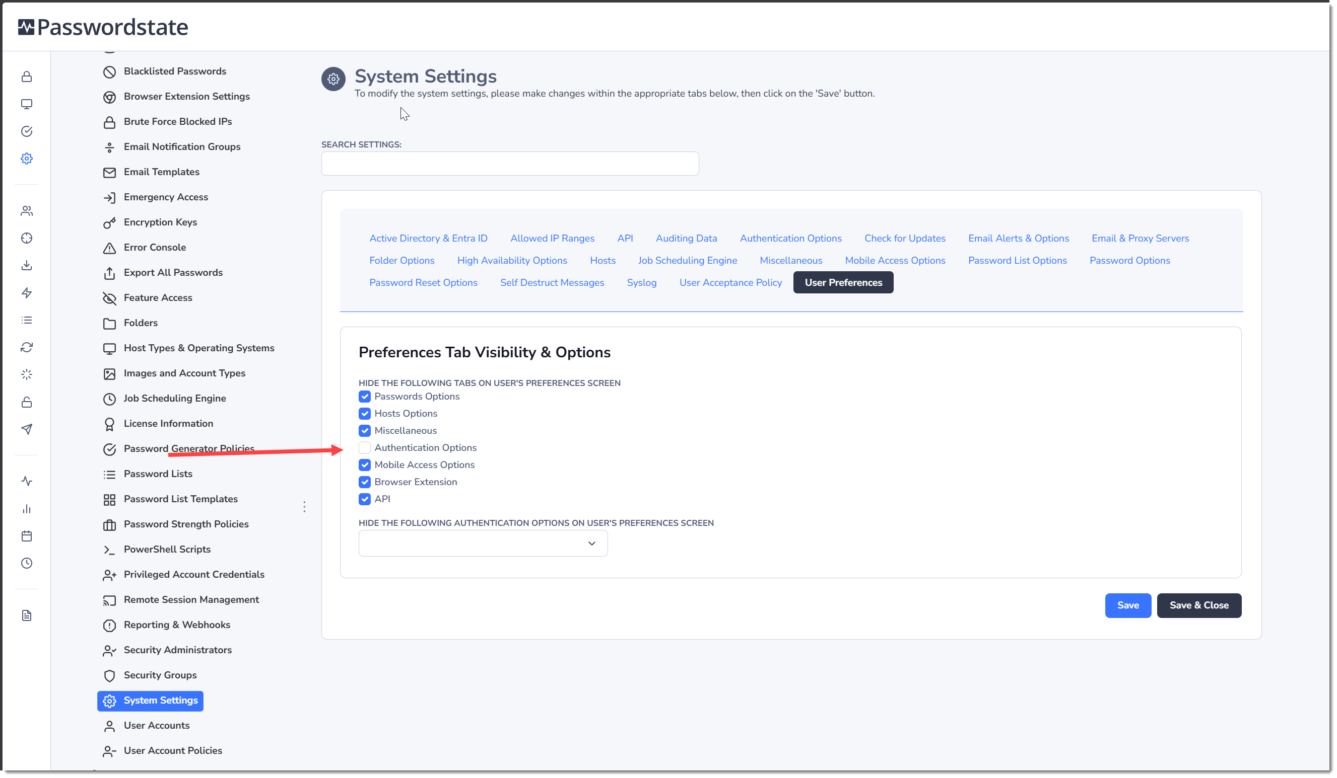Click the Passwordstate logo
The image size is (1337, 778).
103,27
